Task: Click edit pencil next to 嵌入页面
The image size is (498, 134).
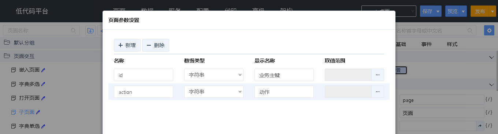Action: coord(43,70)
